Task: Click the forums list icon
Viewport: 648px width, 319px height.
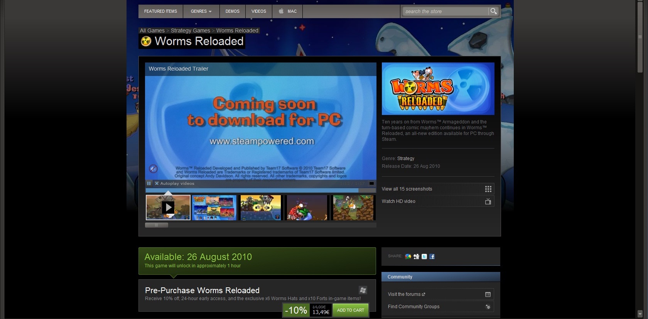Action: point(488,294)
